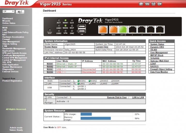This screenshot has width=186, height=133.
Task: Click the Firmware Version value beta_0414
Action: click(70, 50)
